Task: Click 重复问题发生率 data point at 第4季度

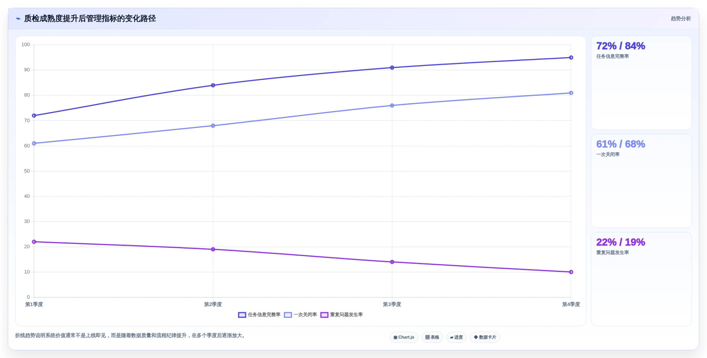Action: point(571,272)
